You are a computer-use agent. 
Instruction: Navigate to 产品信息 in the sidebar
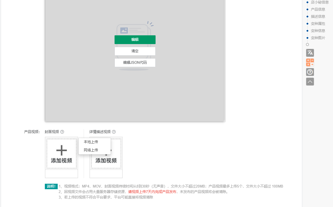coord(318,9)
